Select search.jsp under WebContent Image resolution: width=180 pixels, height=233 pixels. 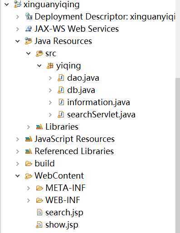[x=64, y=213]
